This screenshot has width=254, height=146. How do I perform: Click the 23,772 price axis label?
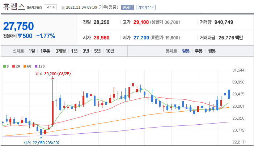[238, 130]
